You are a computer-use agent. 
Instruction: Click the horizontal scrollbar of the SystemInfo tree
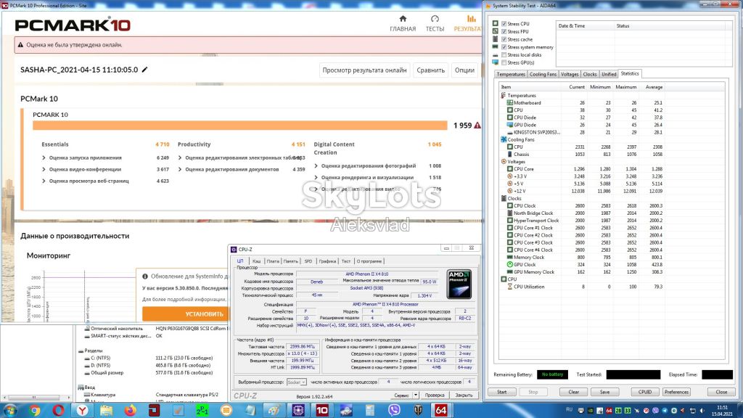(x=36, y=397)
